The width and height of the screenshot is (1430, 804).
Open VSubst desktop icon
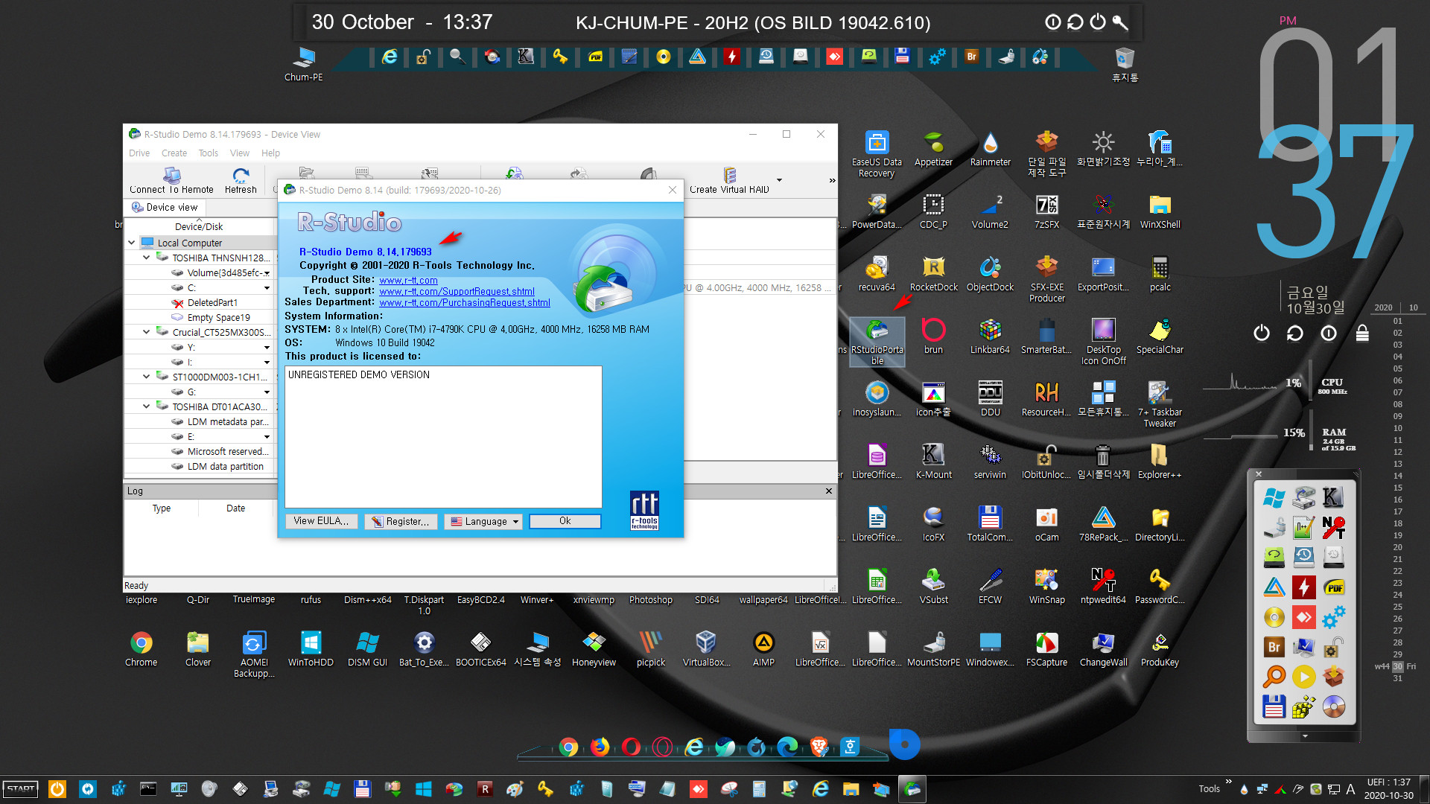(933, 587)
